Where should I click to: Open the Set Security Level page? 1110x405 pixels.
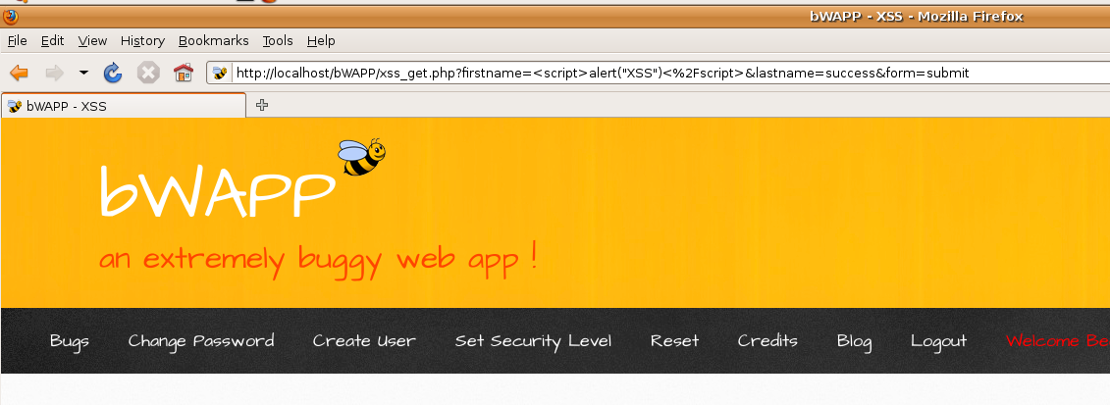tap(533, 341)
